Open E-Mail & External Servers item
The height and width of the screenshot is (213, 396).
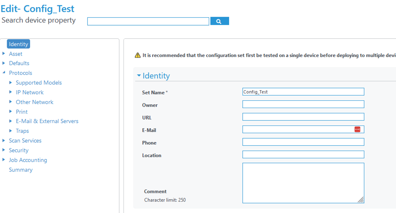pos(47,121)
